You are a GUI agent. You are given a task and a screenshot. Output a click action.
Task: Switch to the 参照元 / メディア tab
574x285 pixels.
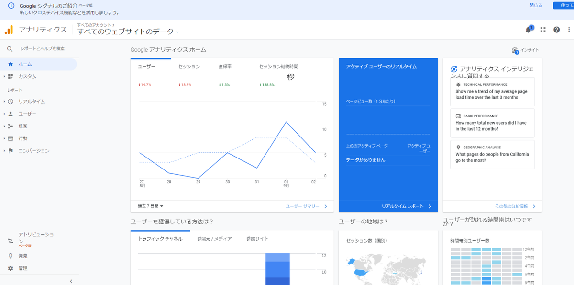214,239
